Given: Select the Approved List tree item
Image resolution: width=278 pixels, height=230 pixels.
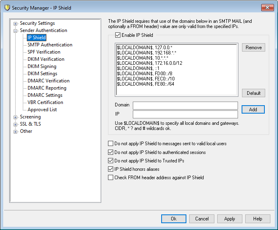Looking at the screenshot, I should (x=42, y=110).
